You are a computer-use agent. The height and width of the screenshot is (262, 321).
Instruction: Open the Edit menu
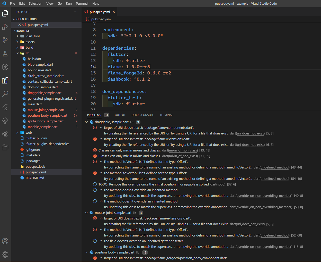22,3
